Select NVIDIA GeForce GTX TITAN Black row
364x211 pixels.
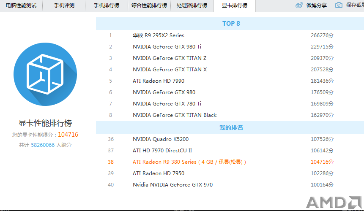coord(230,115)
